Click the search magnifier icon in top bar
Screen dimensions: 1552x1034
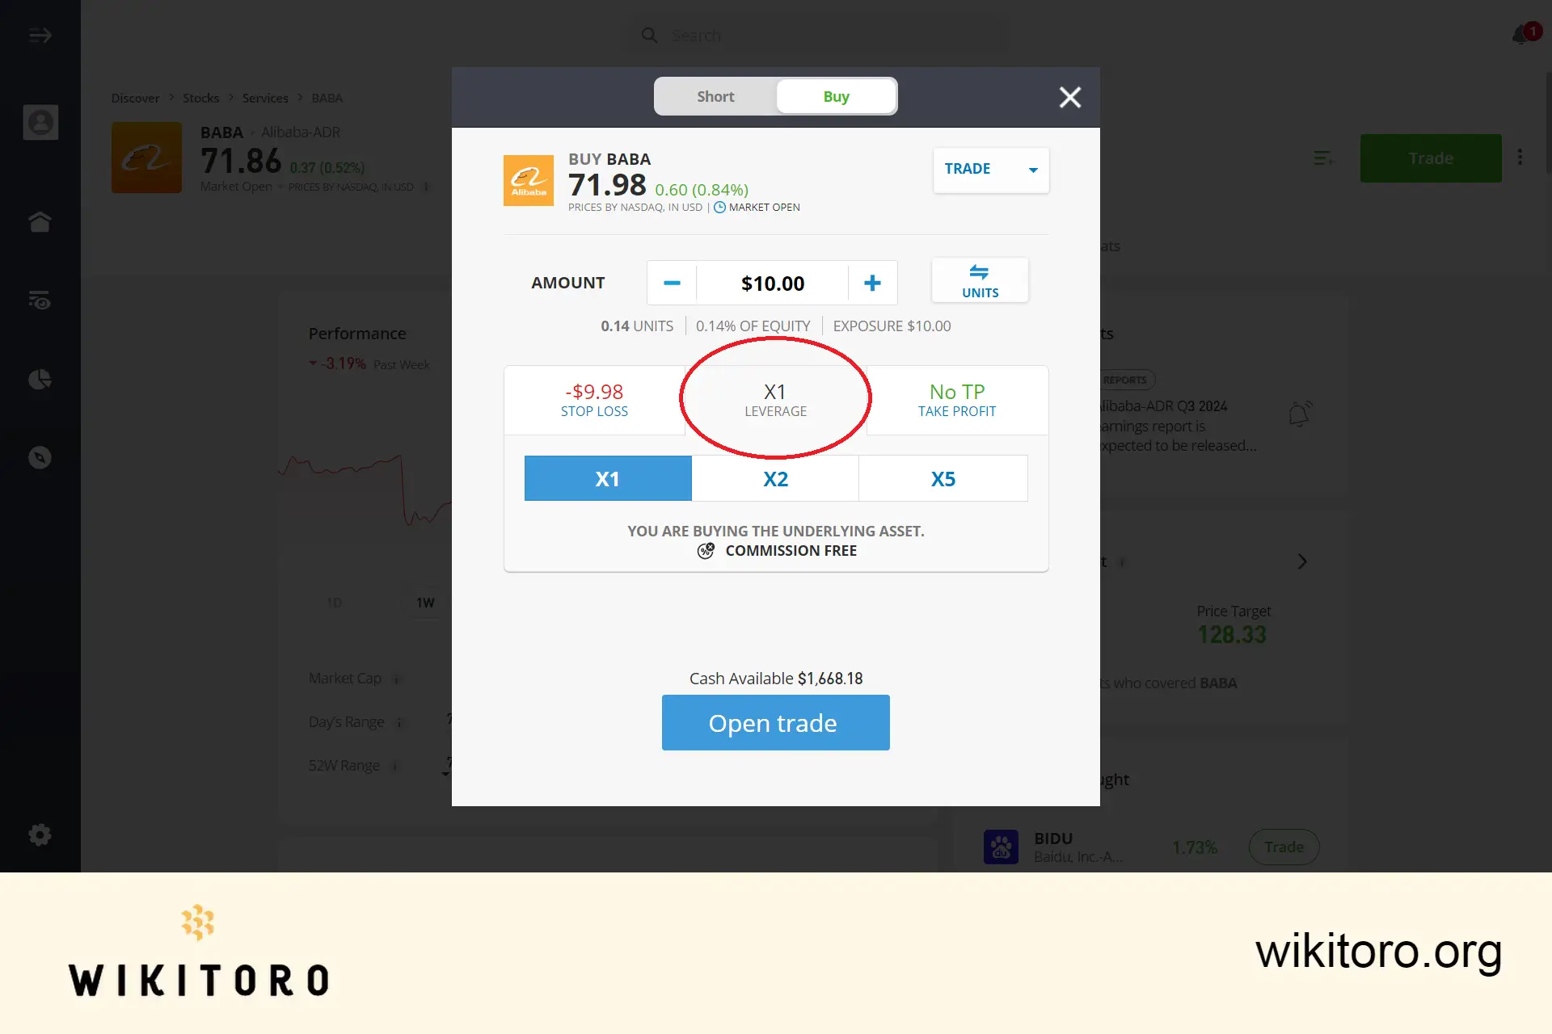coord(650,35)
